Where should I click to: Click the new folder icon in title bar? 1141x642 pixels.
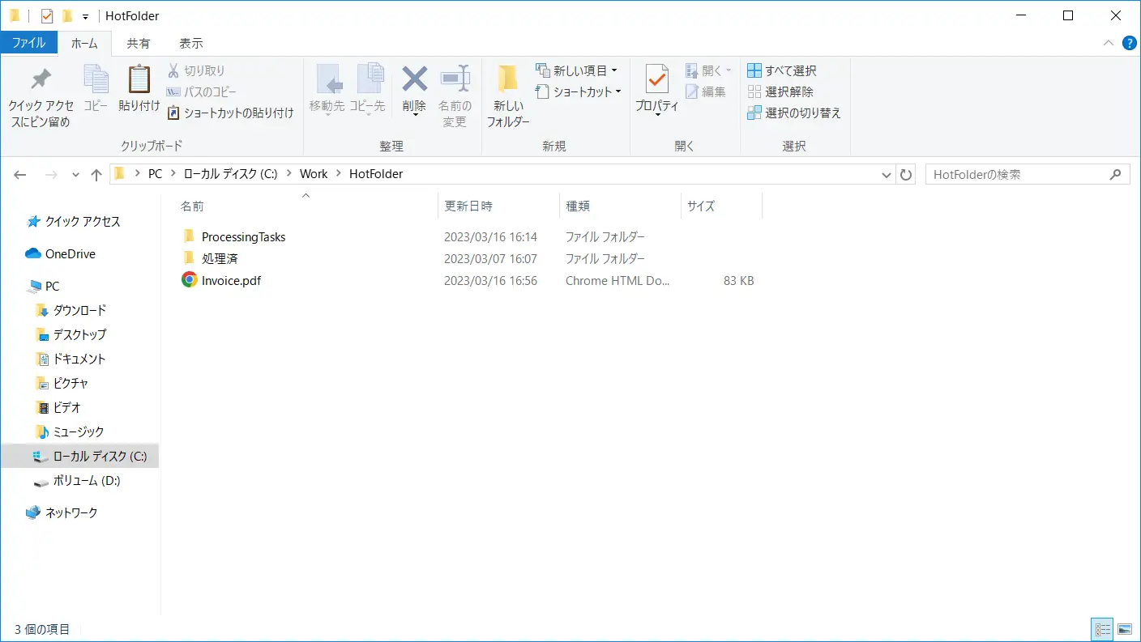67,15
